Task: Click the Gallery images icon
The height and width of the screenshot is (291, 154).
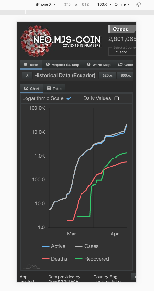Action: pos(120,64)
